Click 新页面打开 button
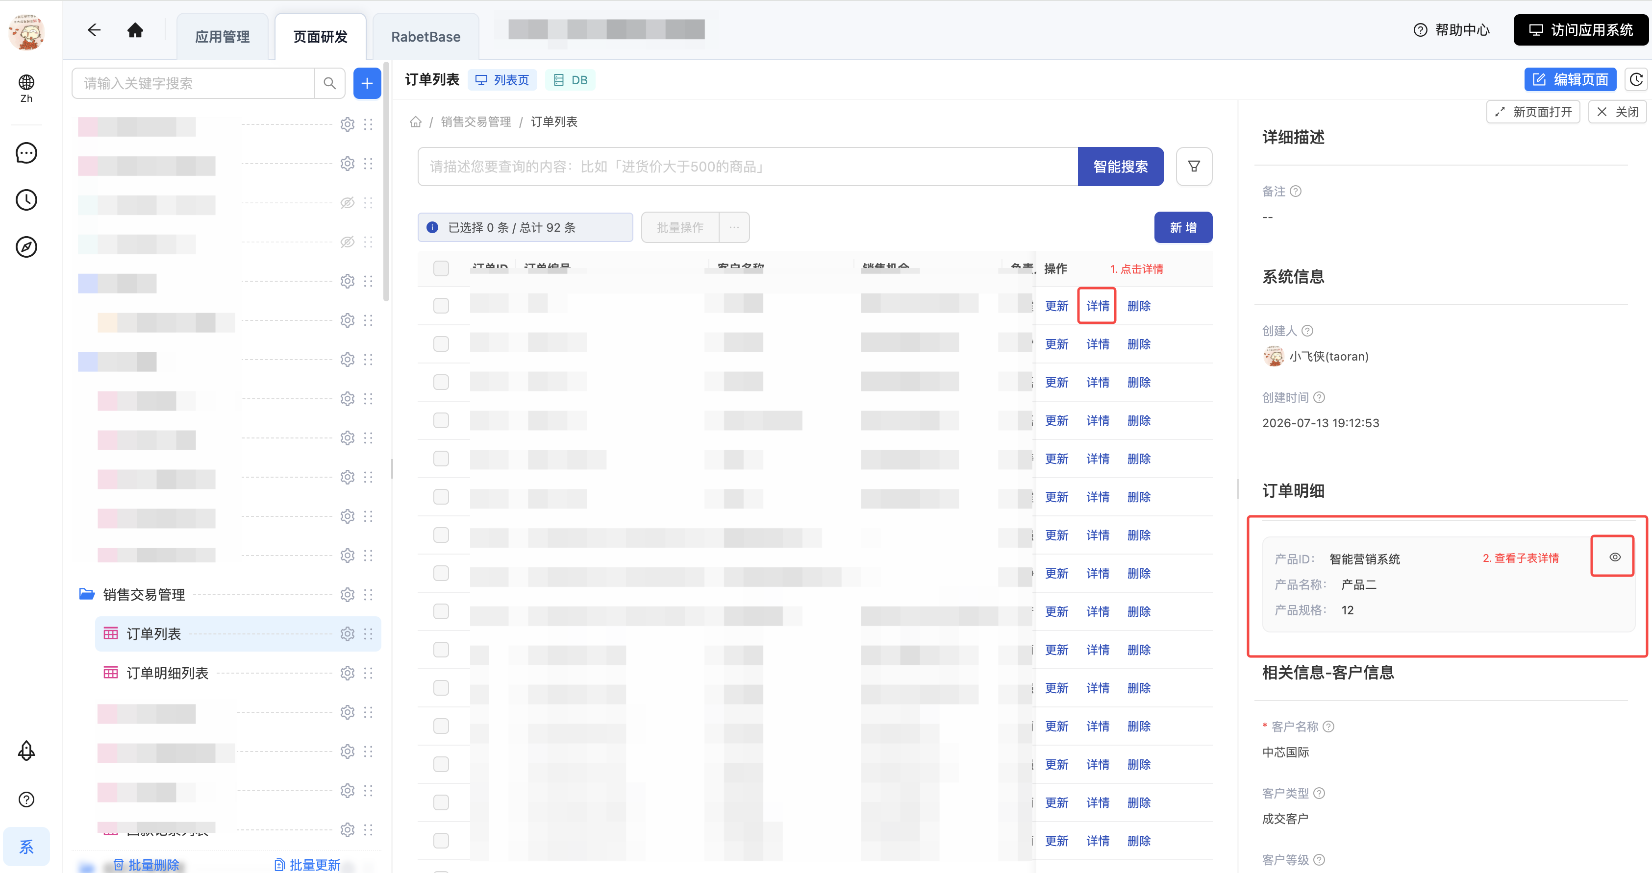The width and height of the screenshot is (1652, 873). point(1533,112)
